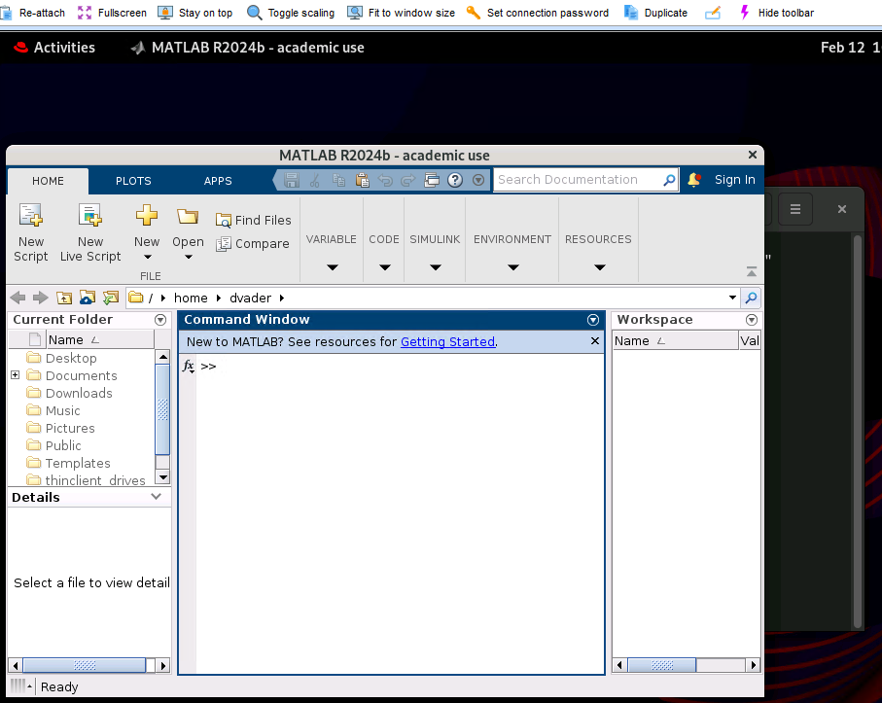
Task: Navigate Back in folder history
Action: (x=18, y=298)
